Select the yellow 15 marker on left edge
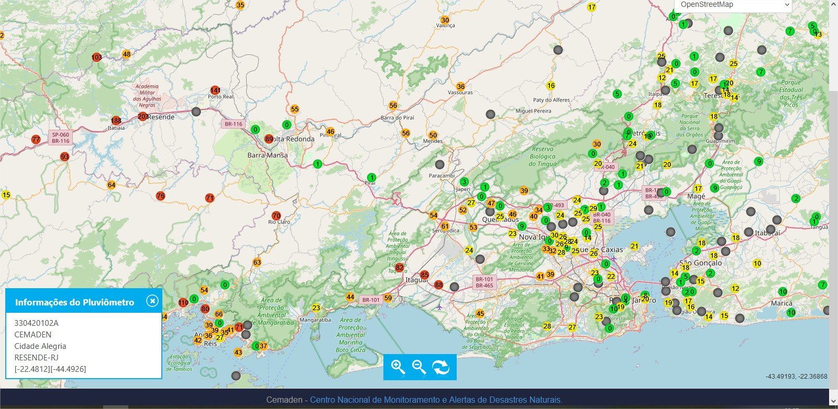Screen dimensions: 838x409 6,195
